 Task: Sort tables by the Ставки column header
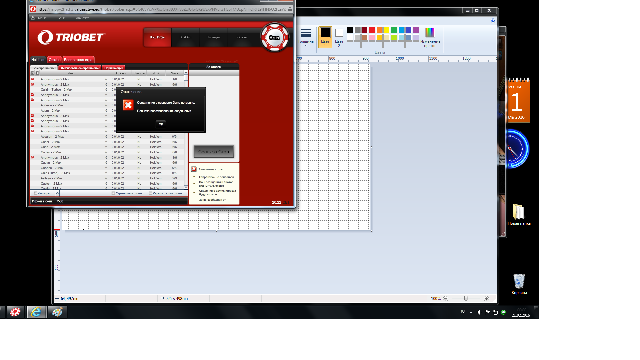[x=121, y=73]
